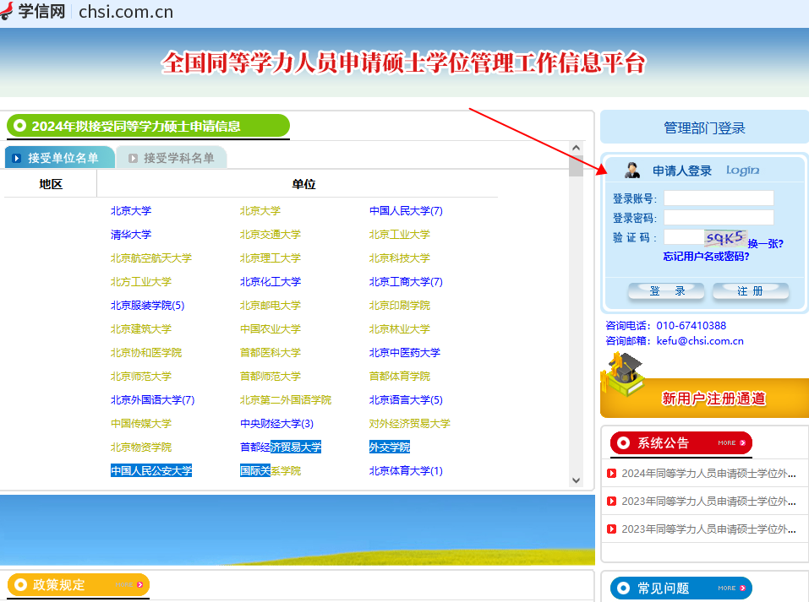Click 换一张? to refresh captcha
The height and width of the screenshot is (602, 809).
pyautogui.click(x=765, y=244)
